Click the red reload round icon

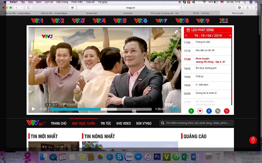[x=226, y=111]
